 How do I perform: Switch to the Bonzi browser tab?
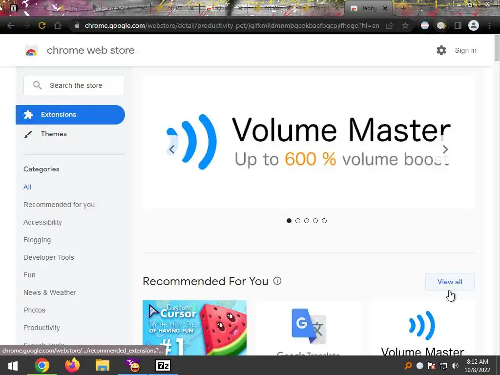click(320, 9)
